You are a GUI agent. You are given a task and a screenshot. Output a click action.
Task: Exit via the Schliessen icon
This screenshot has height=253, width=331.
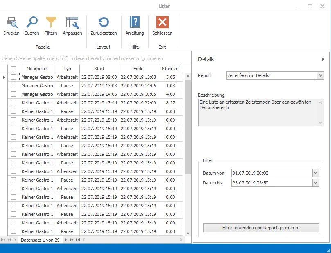[162, 24]
